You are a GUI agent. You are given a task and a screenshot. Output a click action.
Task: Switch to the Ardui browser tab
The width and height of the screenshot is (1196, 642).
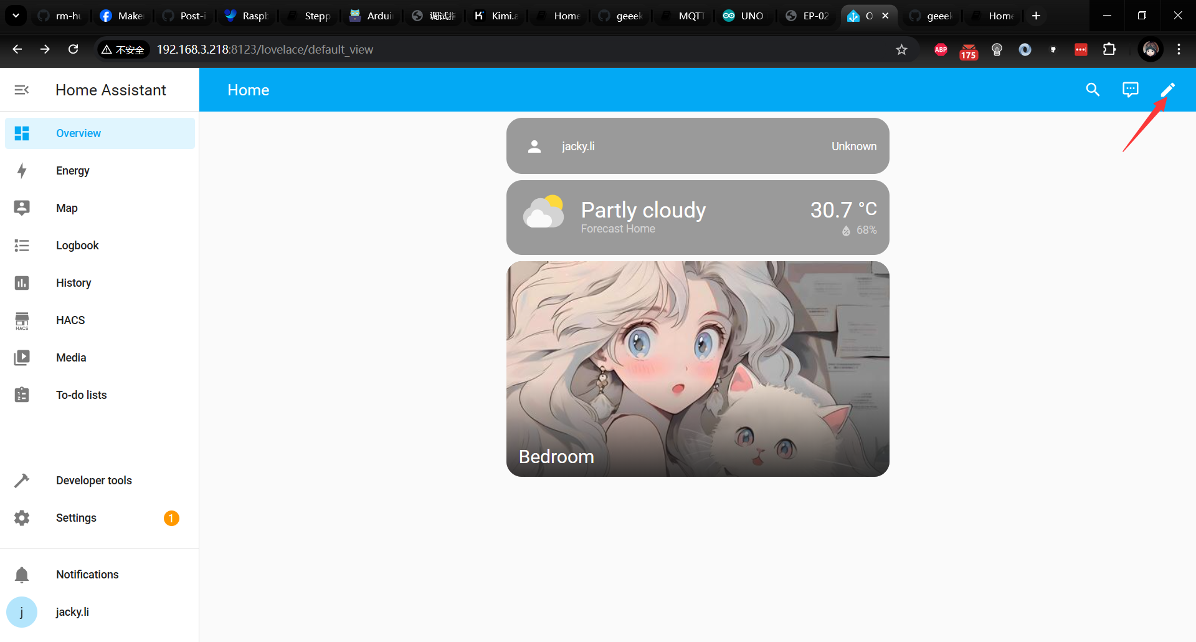pos(371,16)
